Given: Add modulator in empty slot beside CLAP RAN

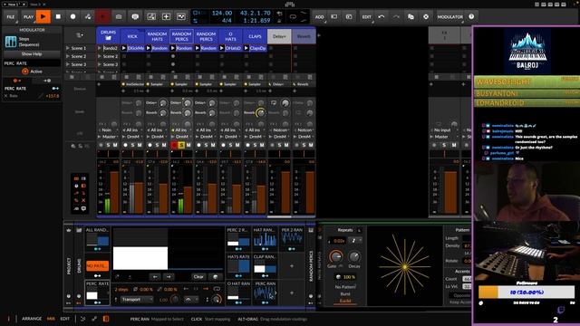Looking at the screenshot, I should (292, 265).
